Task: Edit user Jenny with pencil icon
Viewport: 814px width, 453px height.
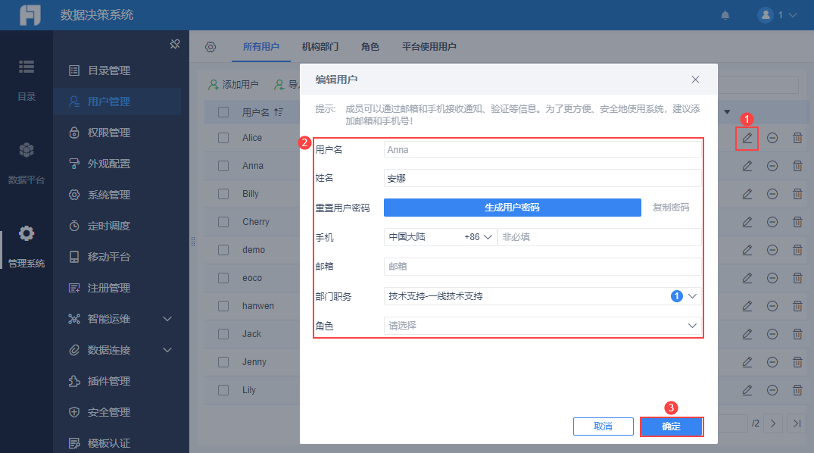Action: (x=747, y=363)
